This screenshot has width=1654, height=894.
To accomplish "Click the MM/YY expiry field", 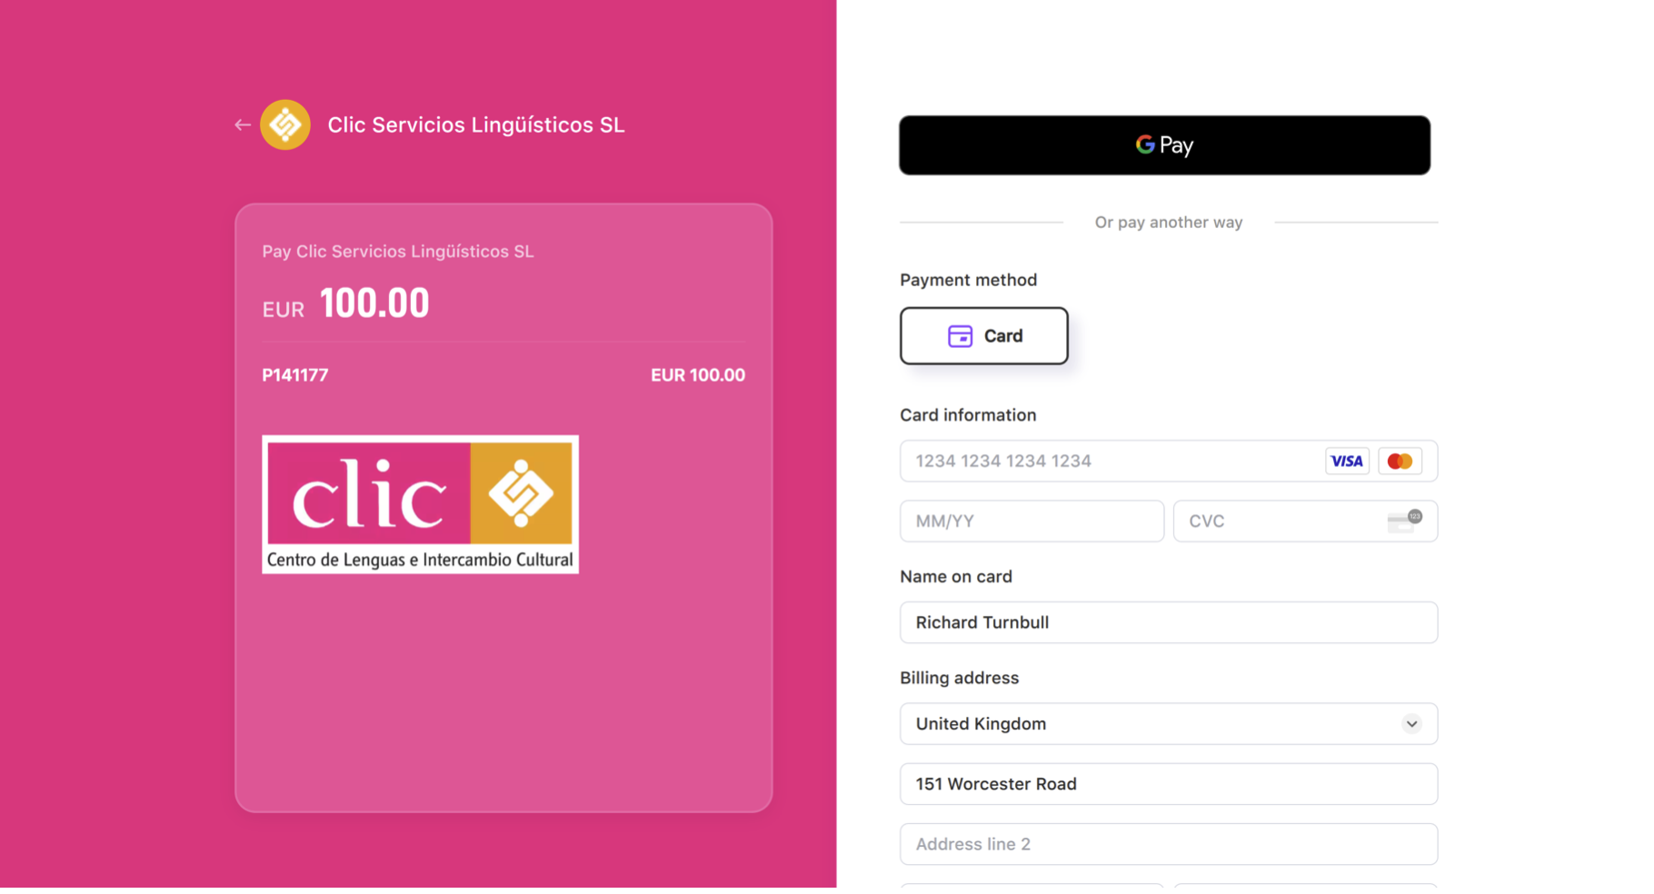I will (x=1031, y=521).
